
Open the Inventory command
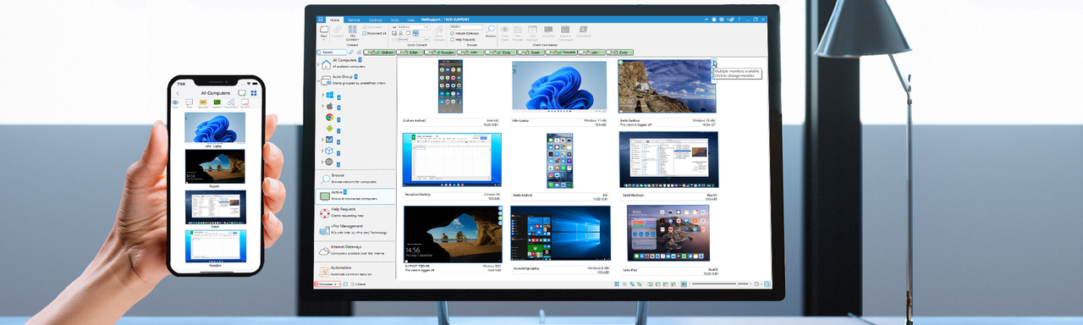pos(548,31)
